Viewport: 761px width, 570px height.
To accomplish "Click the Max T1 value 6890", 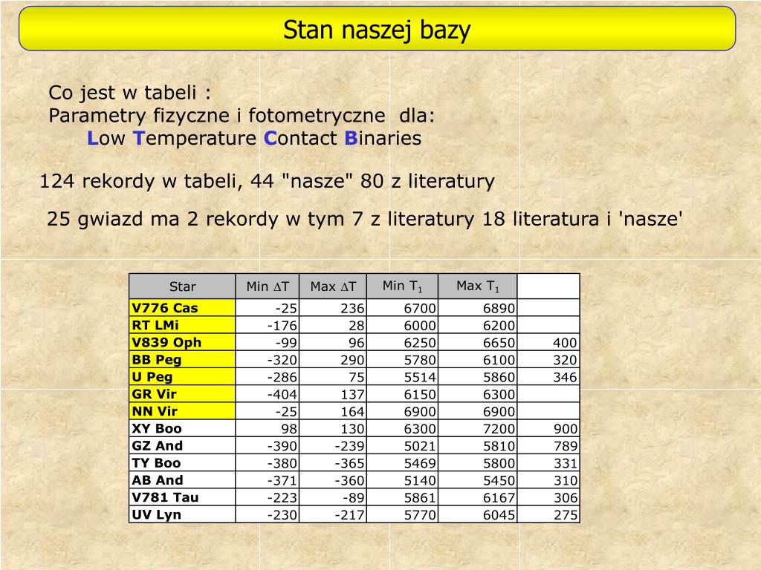I will click(499, 308).
